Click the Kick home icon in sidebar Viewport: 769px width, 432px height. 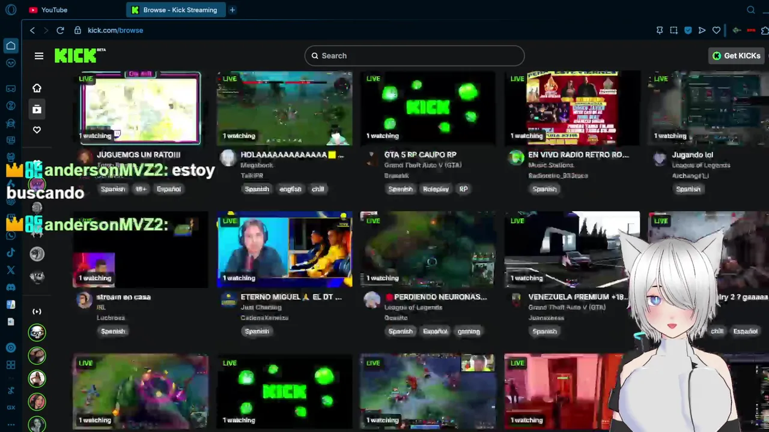(37, 88)
